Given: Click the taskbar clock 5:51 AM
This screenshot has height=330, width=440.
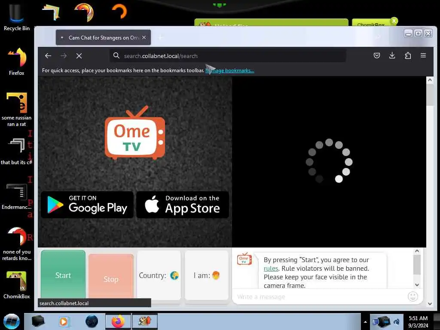Looking at the screenshot, I should point(418,321).
